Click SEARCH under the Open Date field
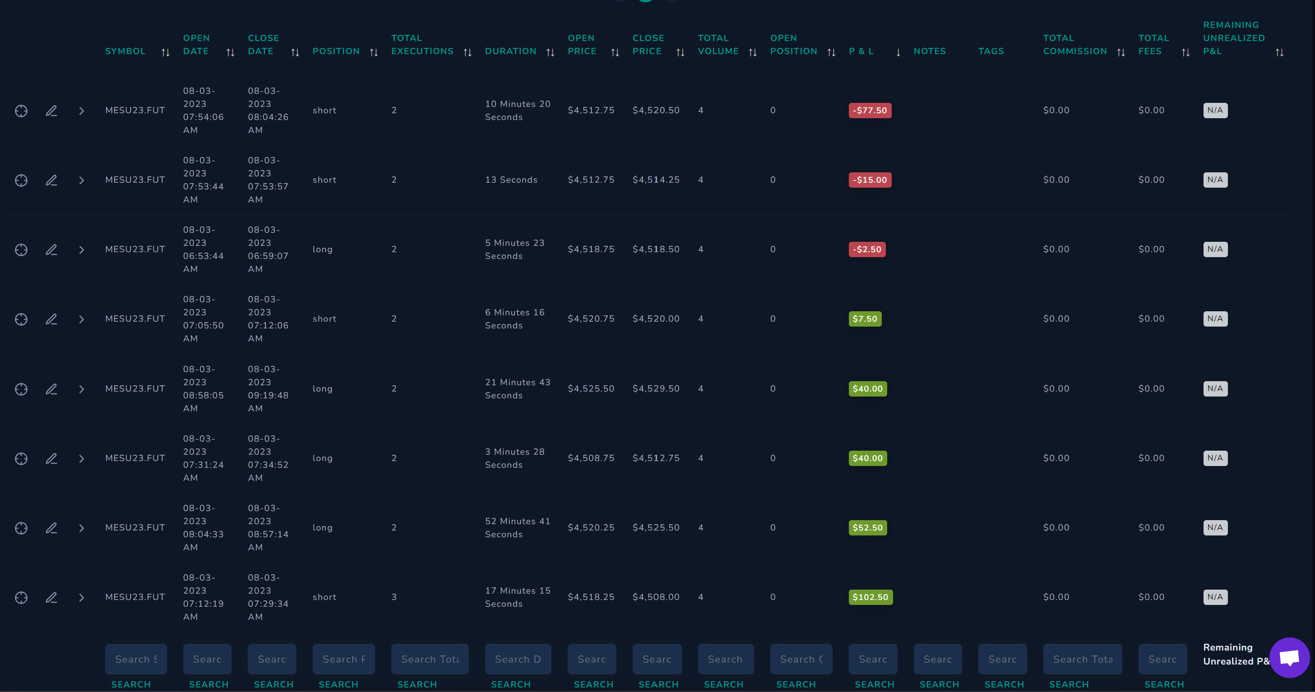This screenshot has height=692, width=1315. 209,684
